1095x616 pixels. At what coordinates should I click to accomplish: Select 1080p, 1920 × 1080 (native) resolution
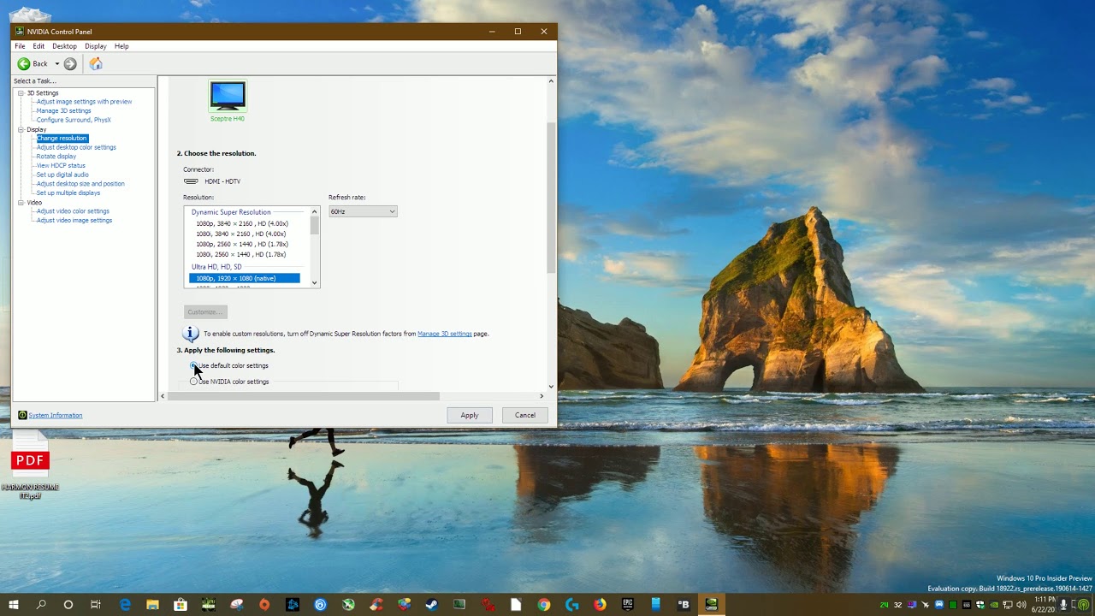[245, 278]
